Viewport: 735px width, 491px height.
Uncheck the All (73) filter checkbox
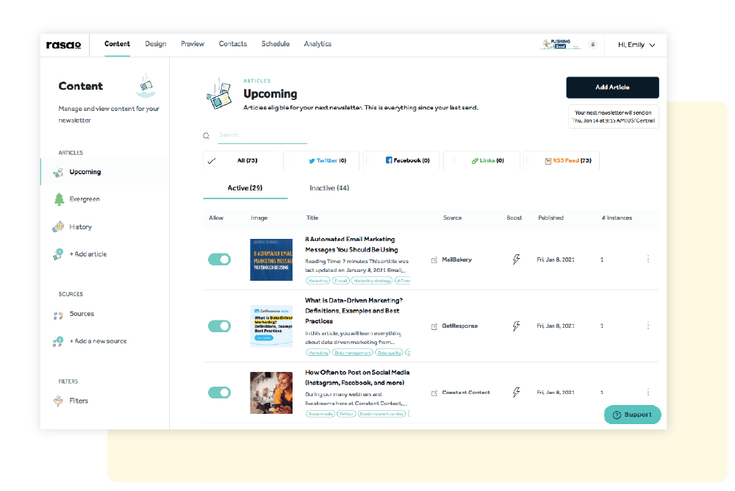pyautogui.click(x=212, y=161)
